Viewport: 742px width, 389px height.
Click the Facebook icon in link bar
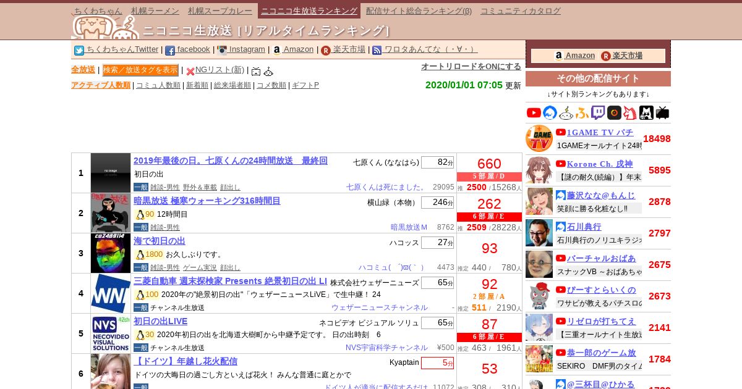click(170, 51)
